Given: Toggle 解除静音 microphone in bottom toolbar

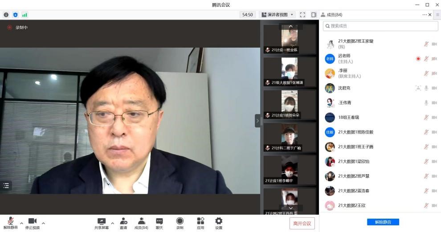Looking at the screenshot, I should coord(10,223).
